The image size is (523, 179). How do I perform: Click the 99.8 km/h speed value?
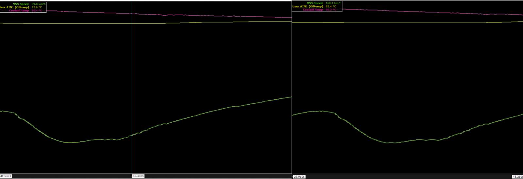pyautogui.click(x=38, y=4)
